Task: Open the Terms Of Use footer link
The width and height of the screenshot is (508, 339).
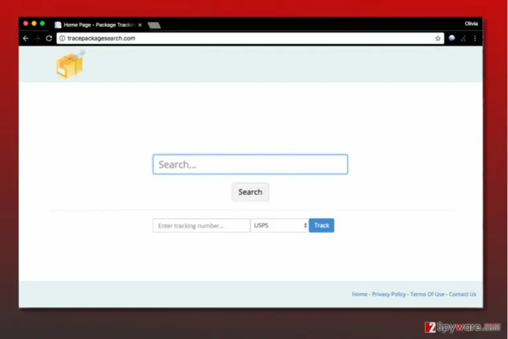Action: click(427, 294)
